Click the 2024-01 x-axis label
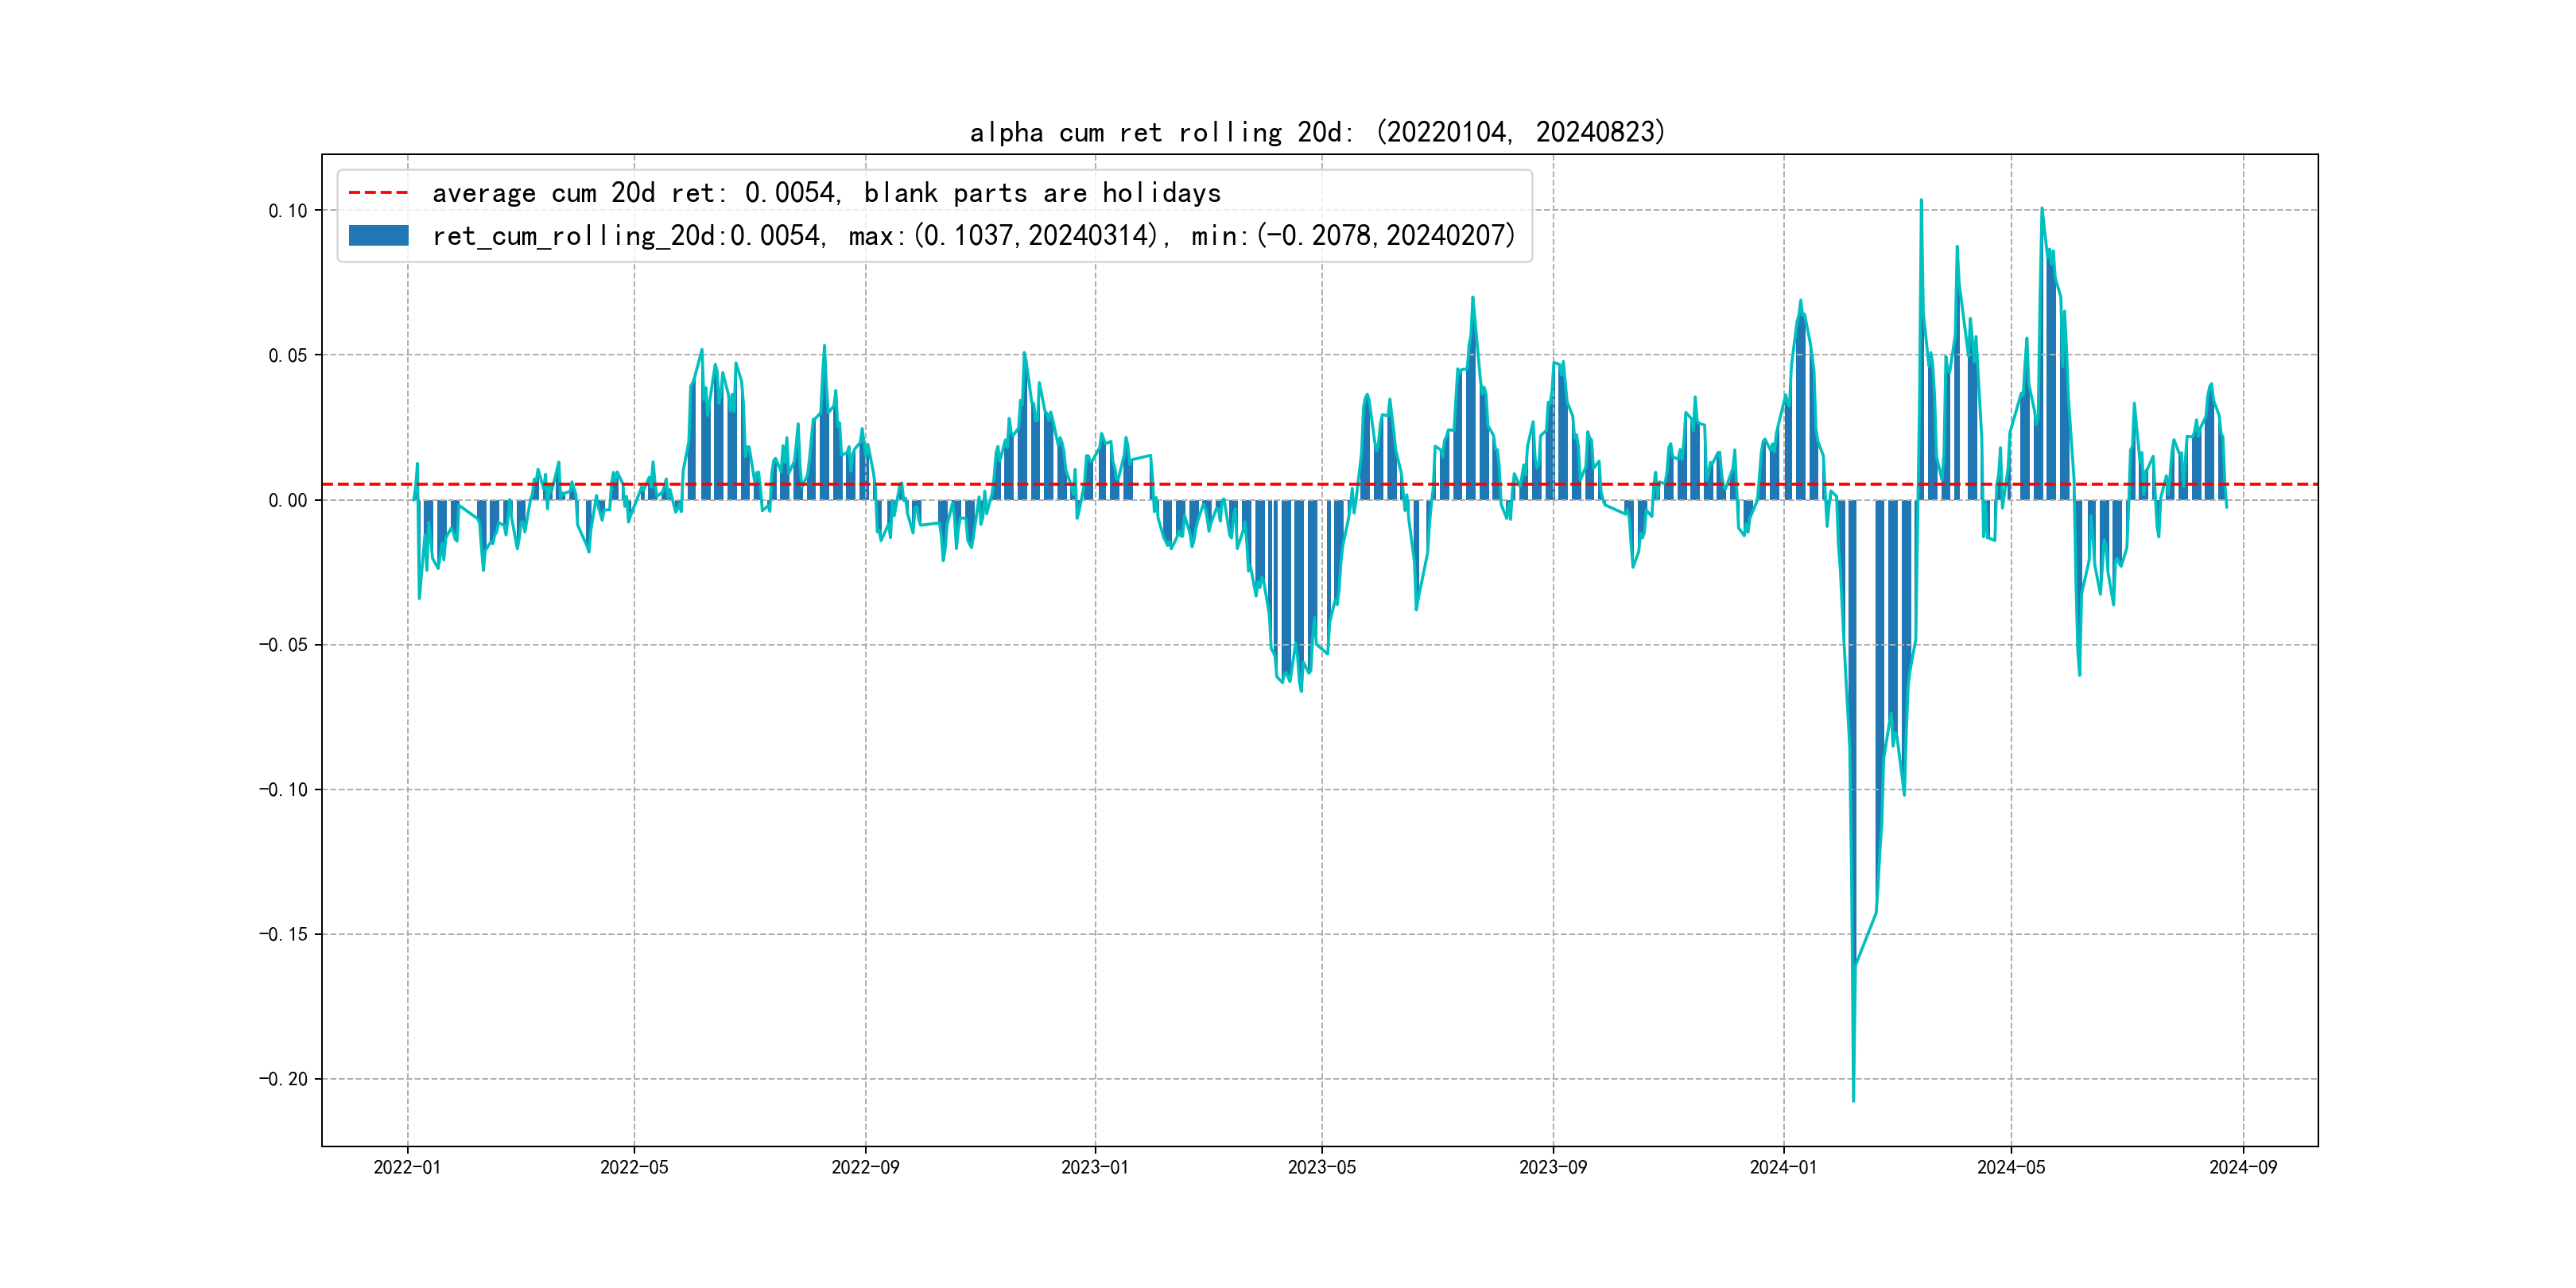Image resolution: width=2576 pixels, height=1288 pixels. pyautogui.click(x=1783, y=1167)
